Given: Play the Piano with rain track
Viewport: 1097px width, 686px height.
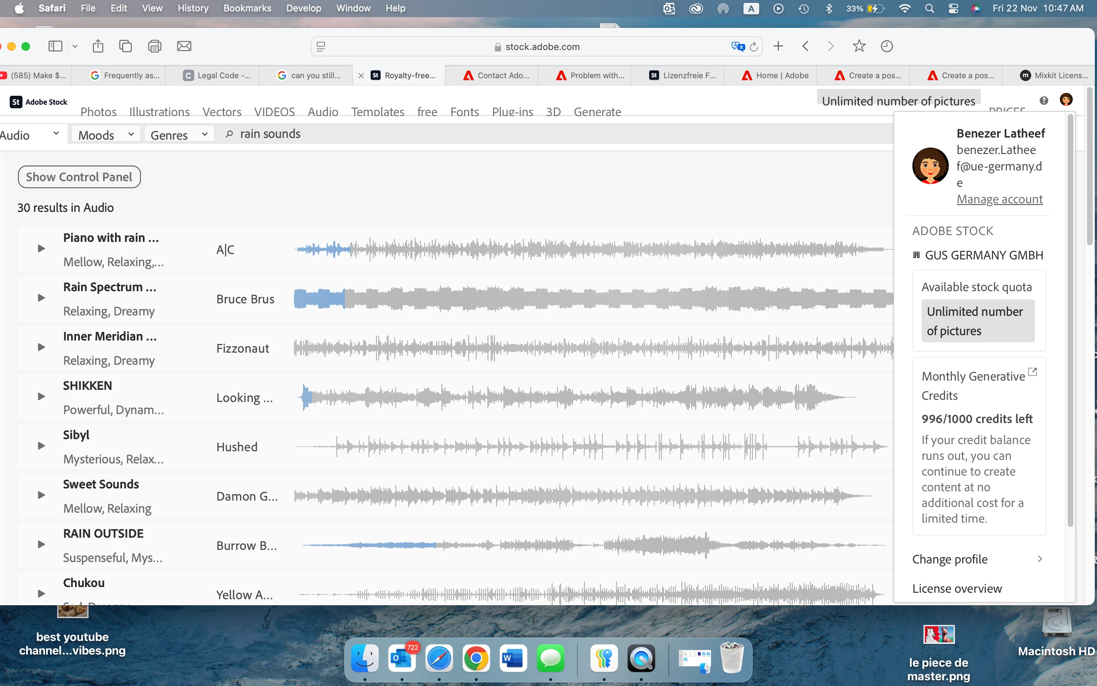Looking at the screenshot, I should coord(41,249).
